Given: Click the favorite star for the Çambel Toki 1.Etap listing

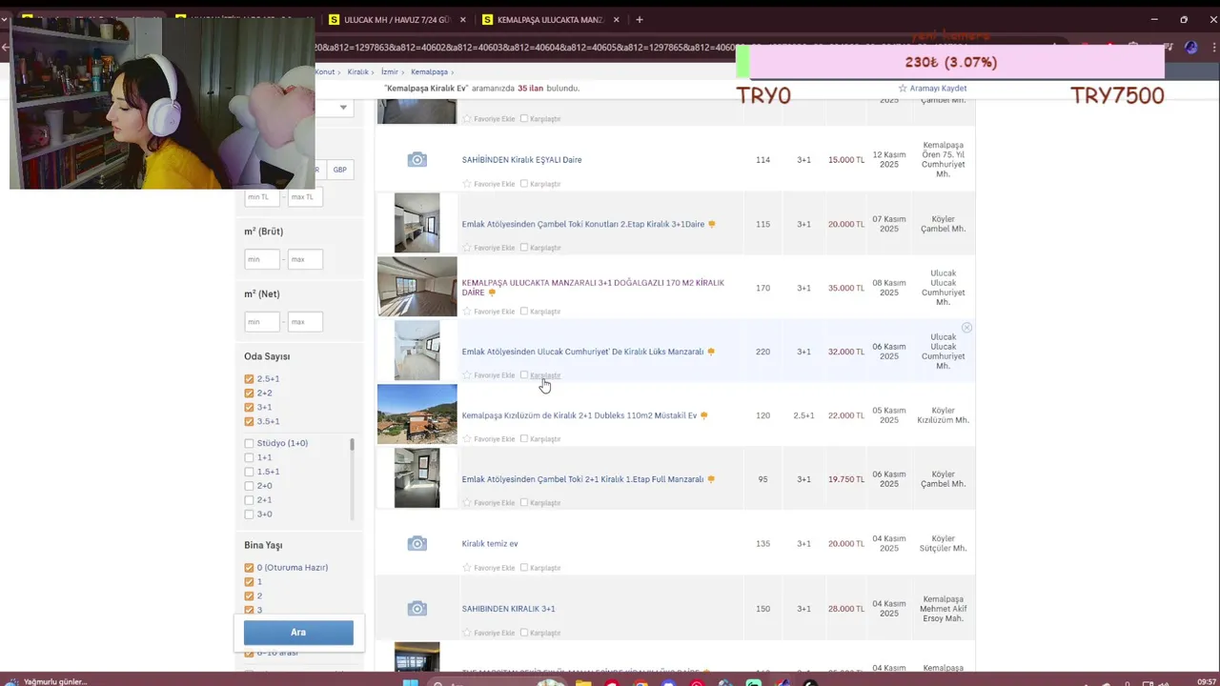Looking at the screenshot, I should pyautogui.click(x=467, y=503).
